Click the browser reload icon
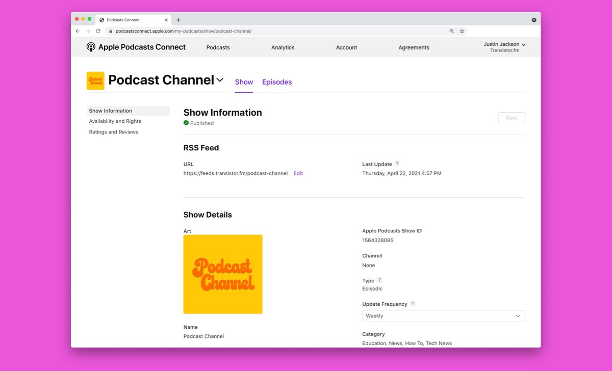This screenshot has width=612, height=371. [98, 31]
